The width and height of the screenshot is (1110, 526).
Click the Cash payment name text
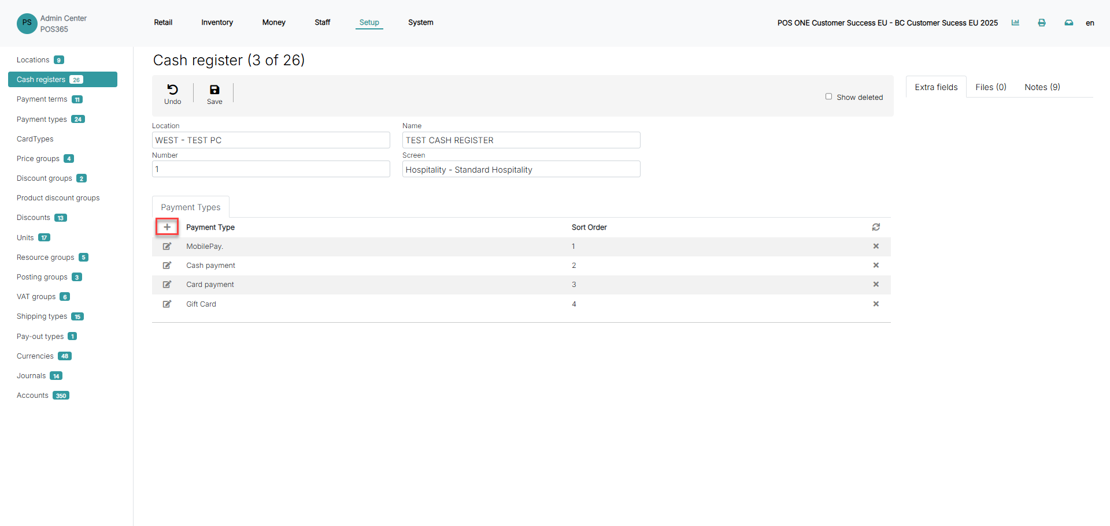[x=210, y=266]
